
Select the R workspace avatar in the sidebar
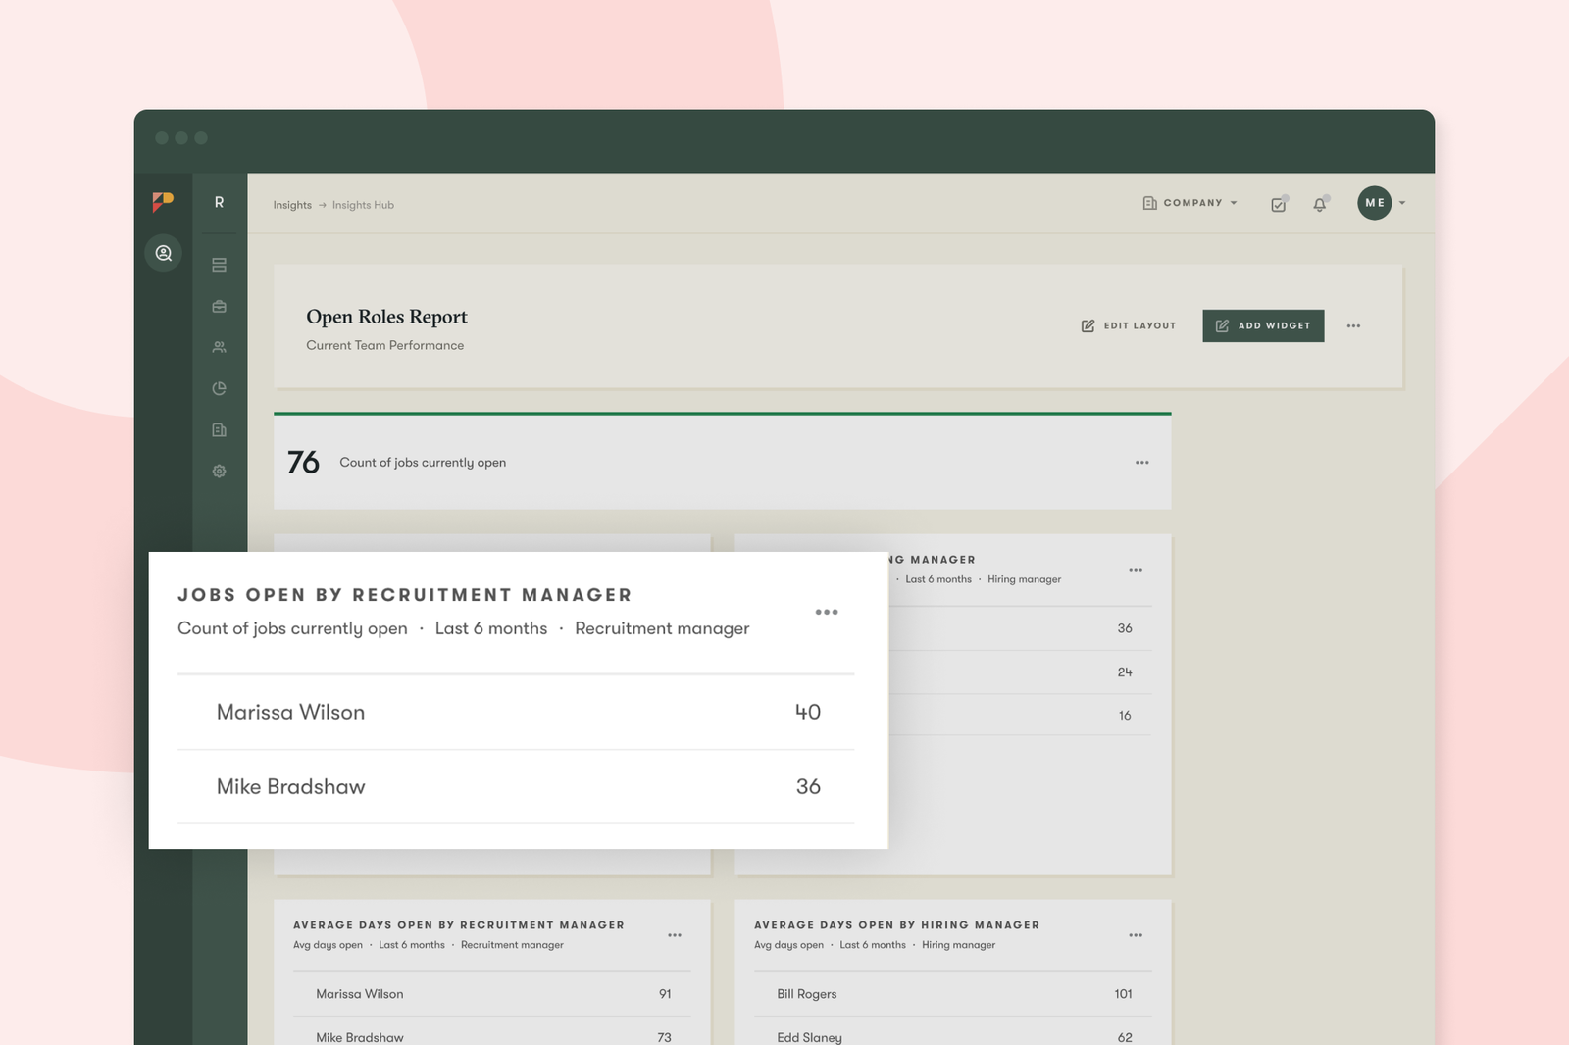coord(219,202)
